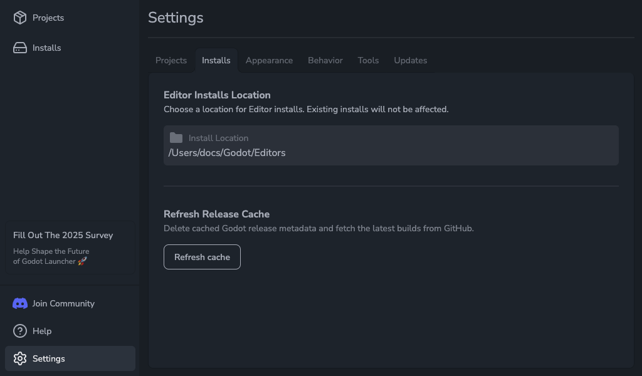Click the Settings gear icon in the sidebar
The image size is (642, 376).
coord(19,358)
